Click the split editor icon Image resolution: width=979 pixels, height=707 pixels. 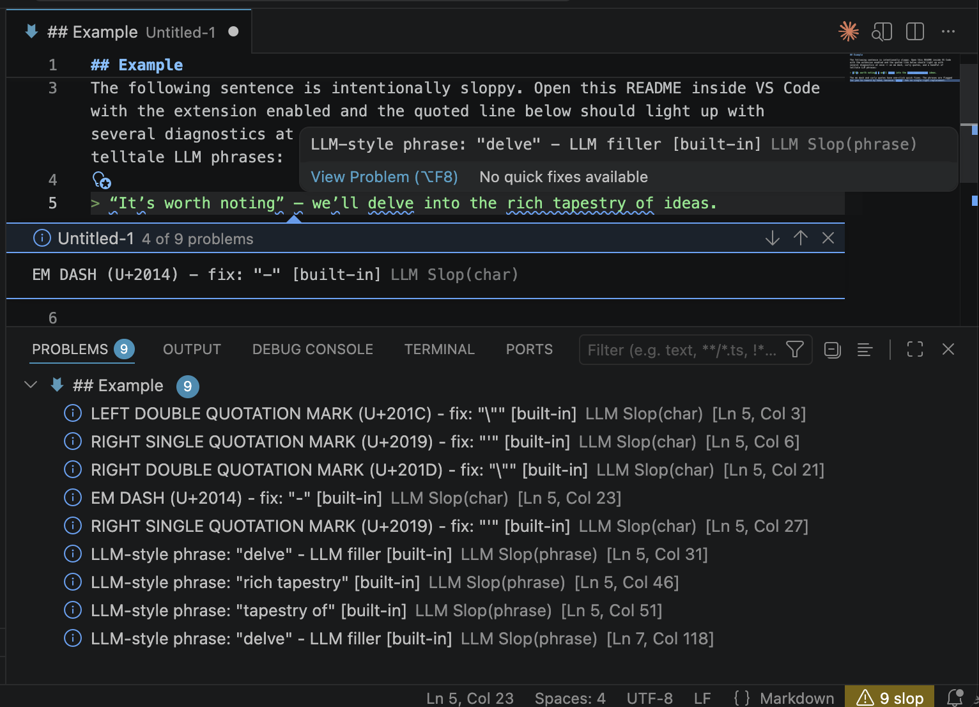(914, 31)
